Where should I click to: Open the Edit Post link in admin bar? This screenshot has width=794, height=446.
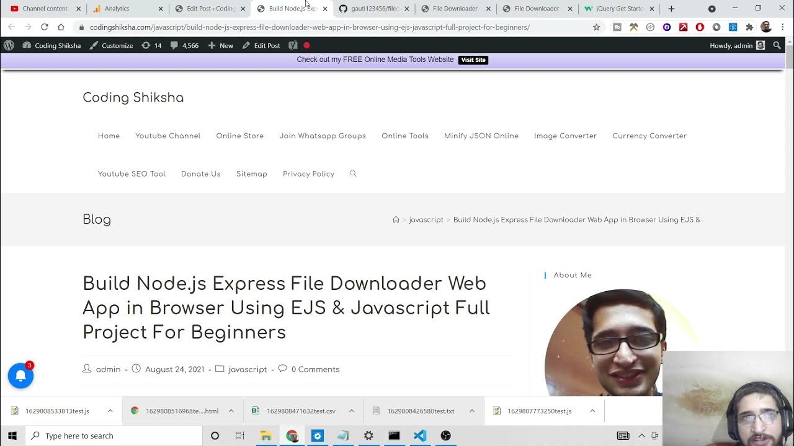point(261,45)
